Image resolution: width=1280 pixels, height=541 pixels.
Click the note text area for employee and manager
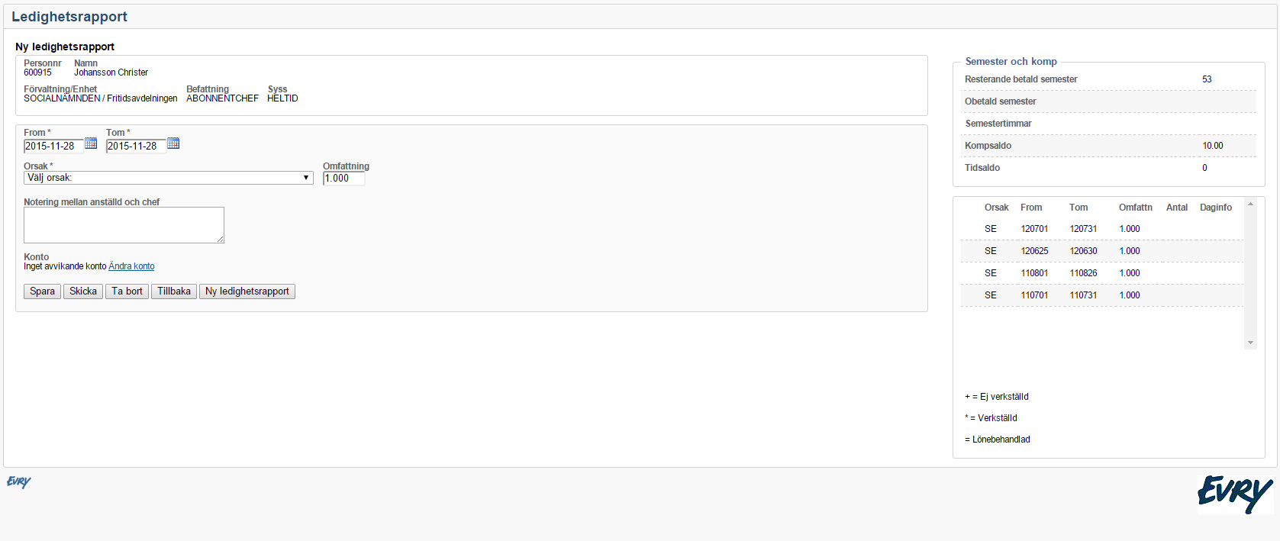pyautogui.click(x=124, y=225)
